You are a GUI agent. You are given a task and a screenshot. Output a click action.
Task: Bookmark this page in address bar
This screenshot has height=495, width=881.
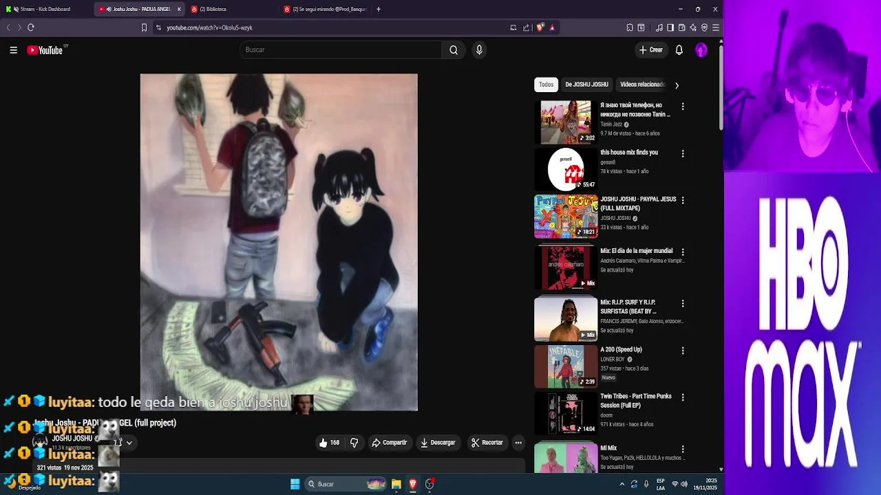(144, 27)
